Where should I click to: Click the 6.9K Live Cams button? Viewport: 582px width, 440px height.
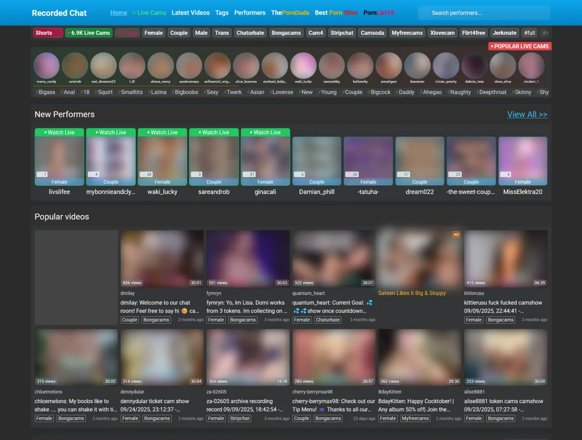coord(89,33)
